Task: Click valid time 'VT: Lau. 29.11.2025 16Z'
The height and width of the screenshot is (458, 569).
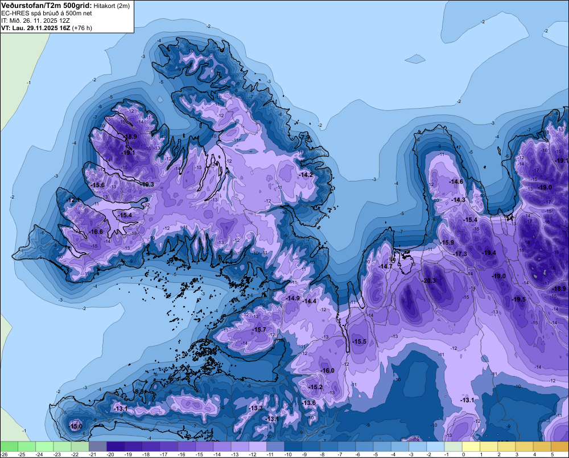Action: [35, 28]
